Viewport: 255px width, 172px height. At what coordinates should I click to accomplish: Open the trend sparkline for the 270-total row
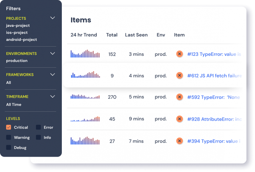coord(85,97)
